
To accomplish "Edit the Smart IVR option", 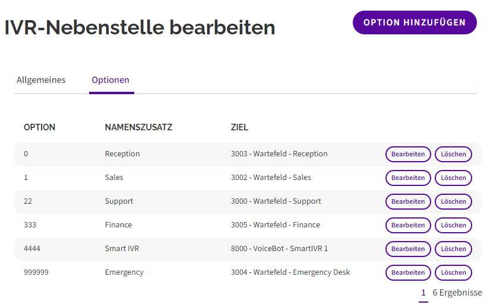I will 408,249.
